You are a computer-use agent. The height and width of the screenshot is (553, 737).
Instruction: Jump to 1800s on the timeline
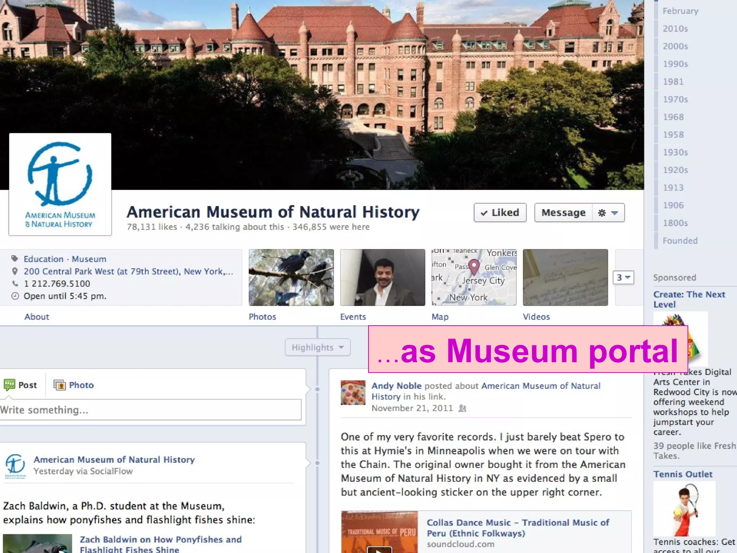pos(675,222)
